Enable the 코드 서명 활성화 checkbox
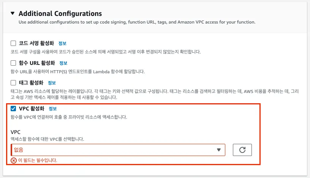The image size is (310, 178). (14, 43)
